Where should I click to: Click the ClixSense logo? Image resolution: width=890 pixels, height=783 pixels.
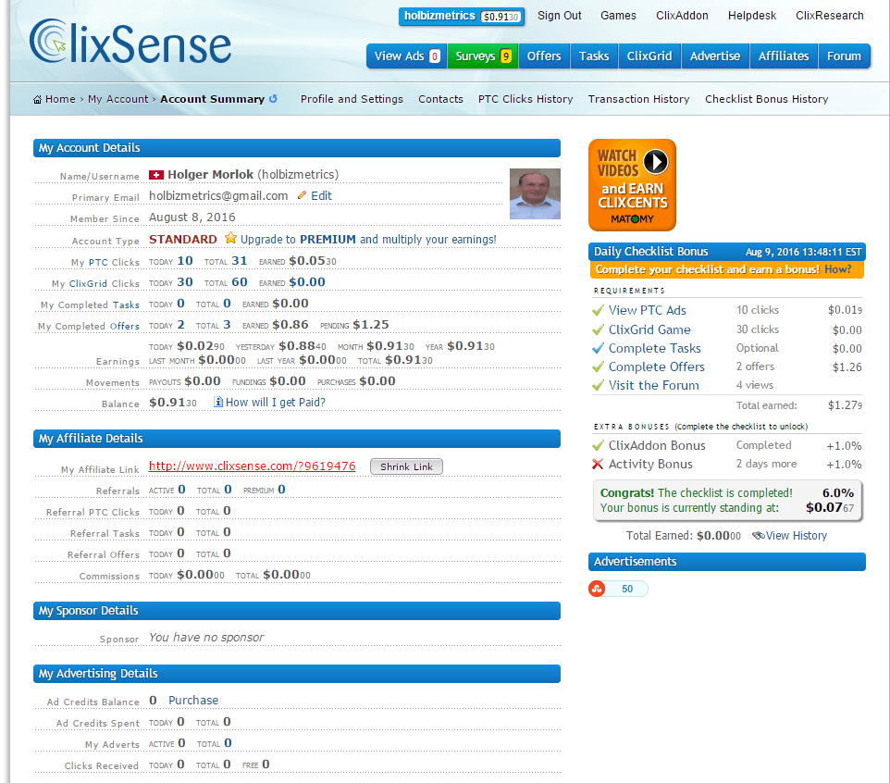(130, 42)
